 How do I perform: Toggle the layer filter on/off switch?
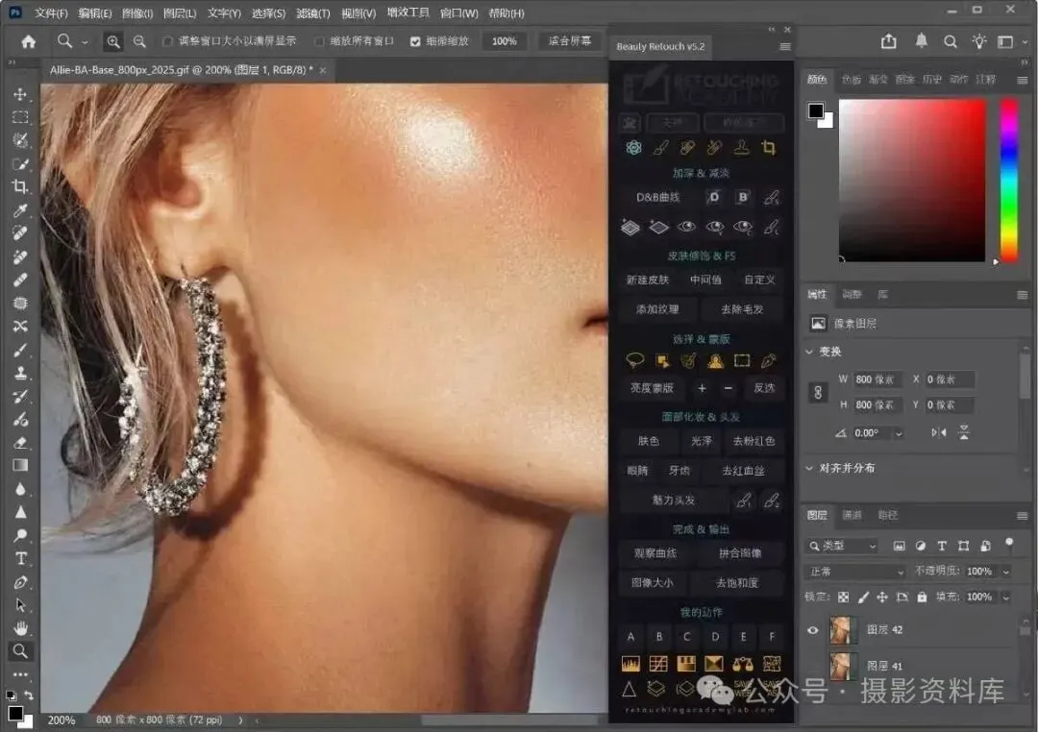coord(1009,544)
